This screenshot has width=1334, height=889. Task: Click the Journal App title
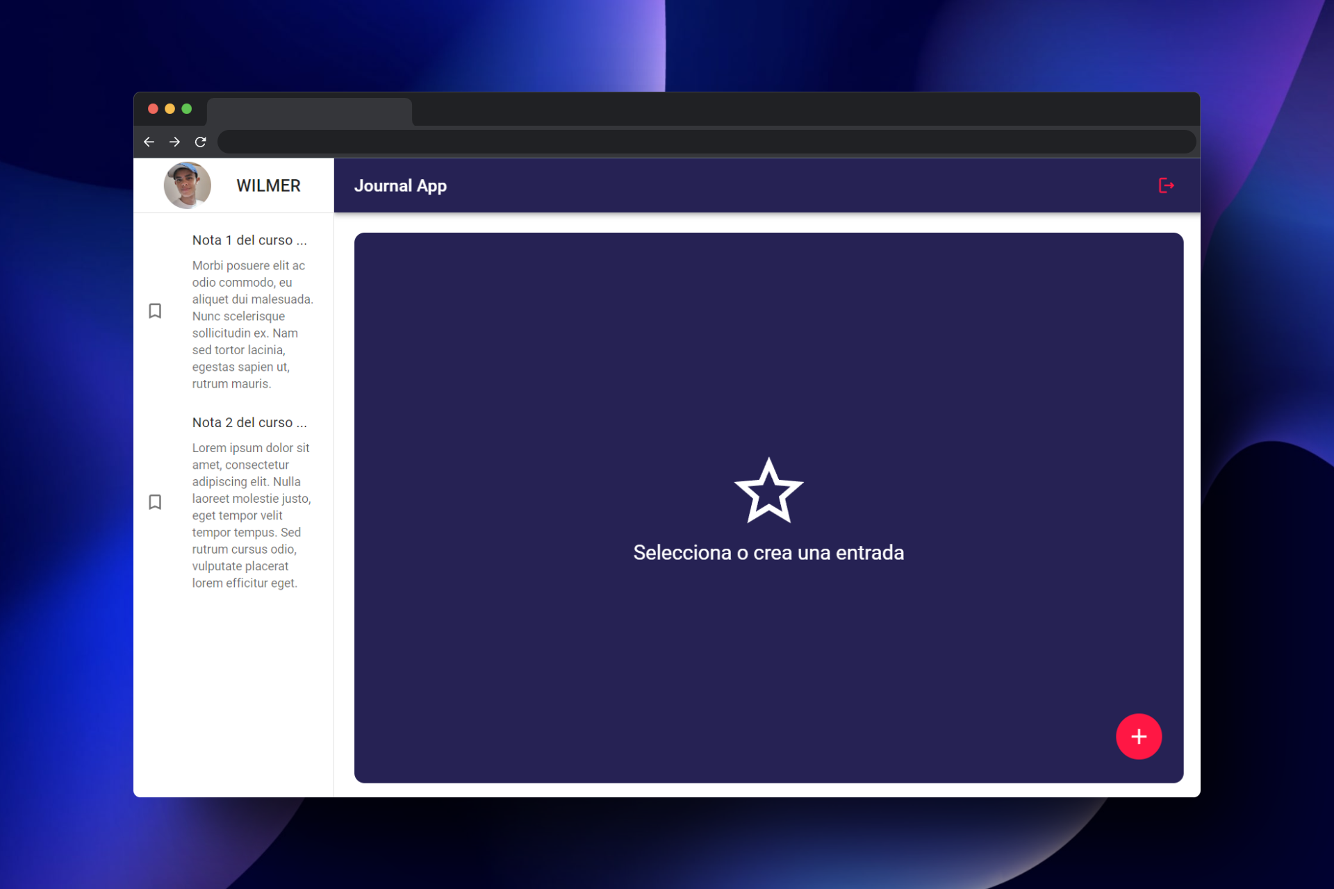coord(400,185)
